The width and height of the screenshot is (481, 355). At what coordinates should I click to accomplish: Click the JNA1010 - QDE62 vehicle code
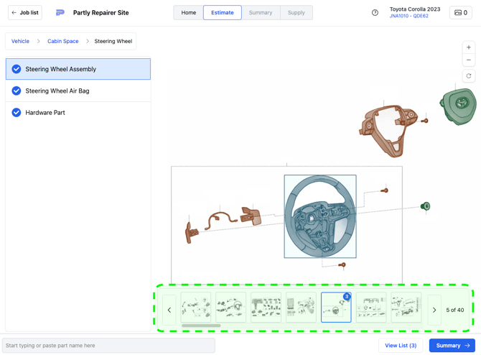click(x=409, y=16)
